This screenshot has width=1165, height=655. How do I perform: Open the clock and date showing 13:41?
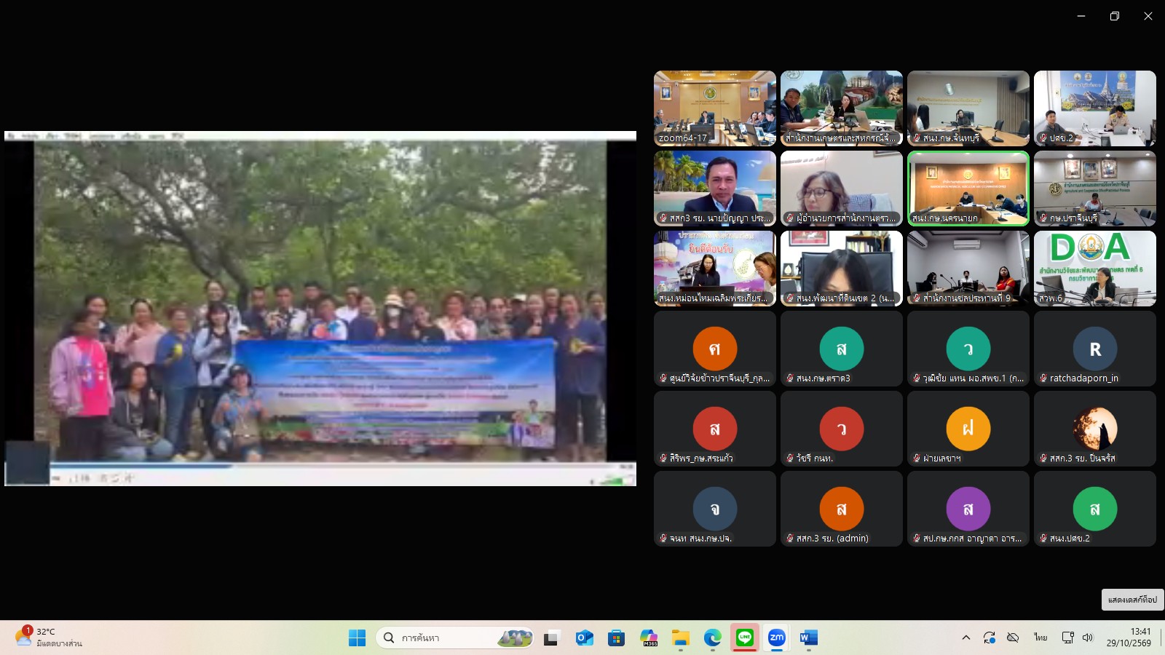click(1129, 638)
